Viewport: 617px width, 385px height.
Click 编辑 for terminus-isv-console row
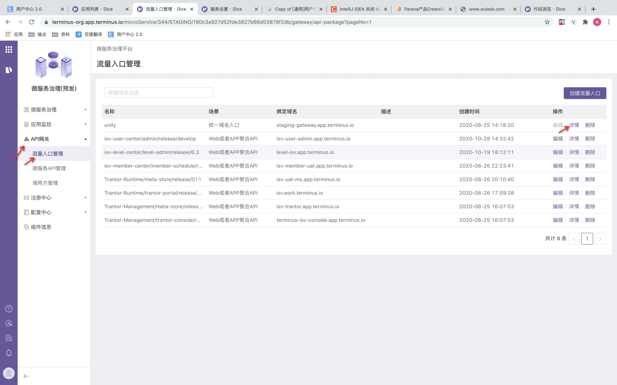click(x=558, y=220)
